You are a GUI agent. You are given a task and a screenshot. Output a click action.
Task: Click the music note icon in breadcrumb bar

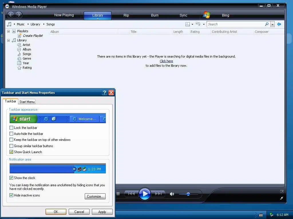pyautogui.click(x=9, y=24)
